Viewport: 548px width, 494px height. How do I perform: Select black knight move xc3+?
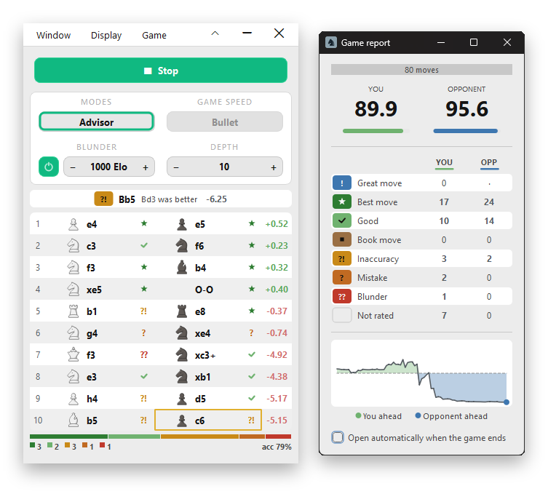[205, 355]
